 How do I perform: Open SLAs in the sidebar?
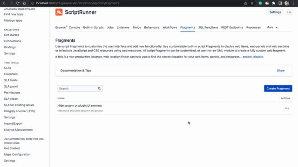pyautogui.click(x=7, y=68)
